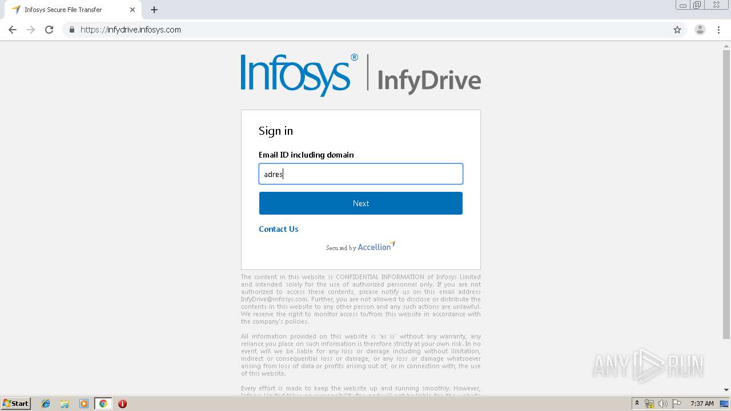Screen dimensions: 731x411
Task: Click the Infosys logo
Action: (299, 74)
